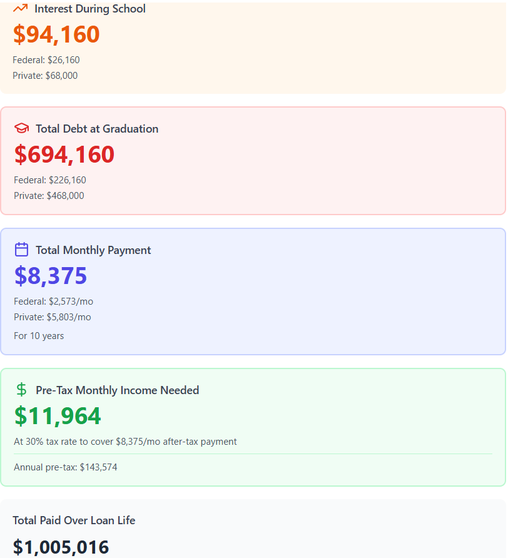Click the $694,160 total debt figure
Image resolution: width=518 pixels, height=558 pixels.
pyautogui.click(x=64, y=155)
